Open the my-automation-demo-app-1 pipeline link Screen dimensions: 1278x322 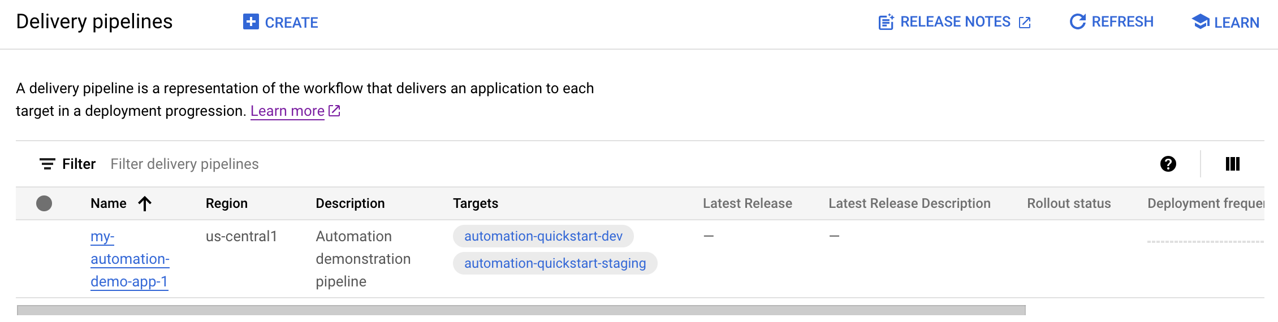point(129,259)
